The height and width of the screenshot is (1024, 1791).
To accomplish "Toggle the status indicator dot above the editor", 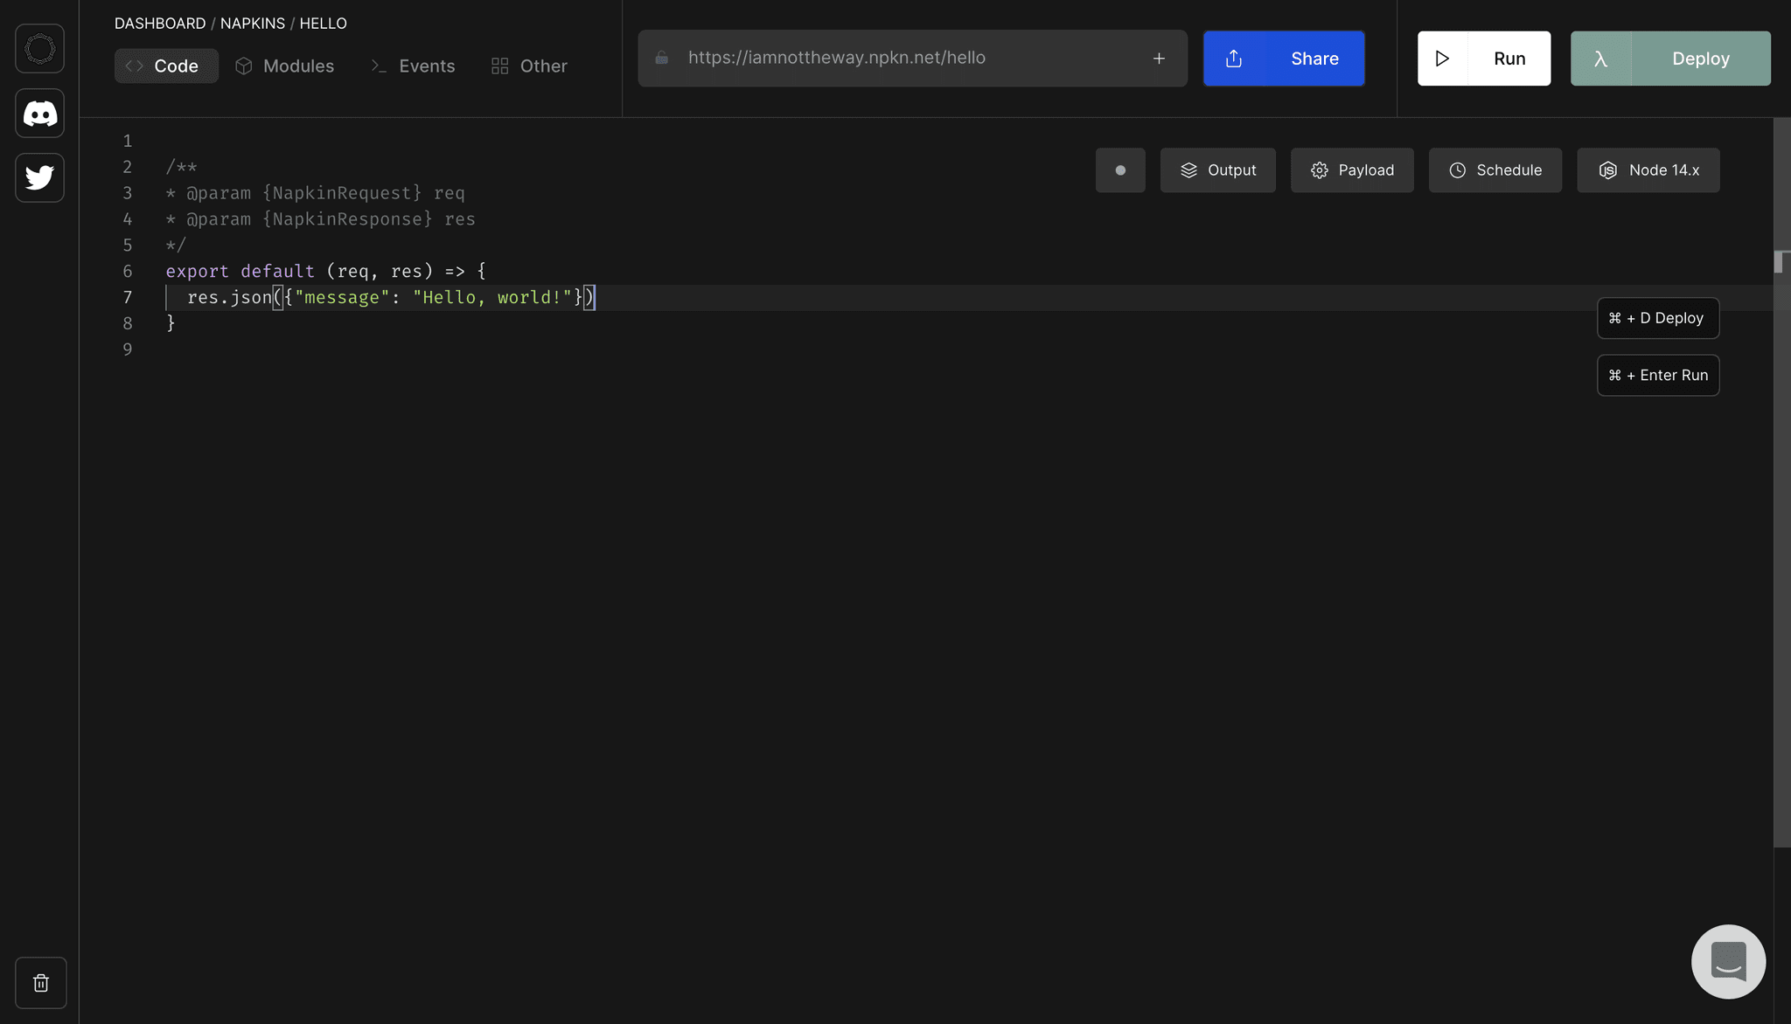I will pyautogui.click(x=1120, y=170).
